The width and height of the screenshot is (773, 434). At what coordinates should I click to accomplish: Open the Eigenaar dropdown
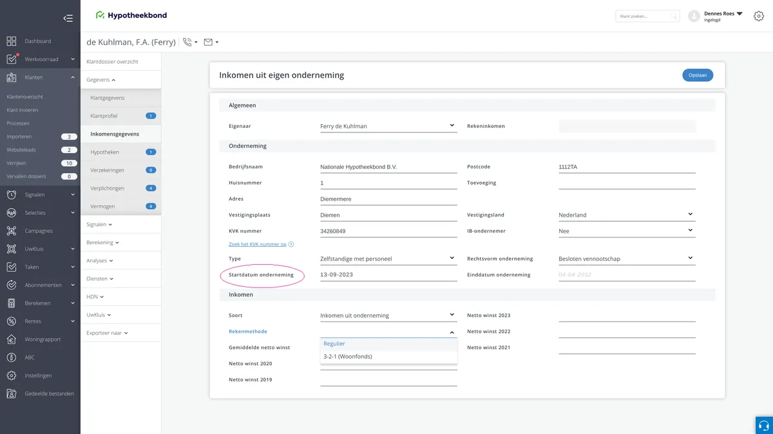(388, 126)
